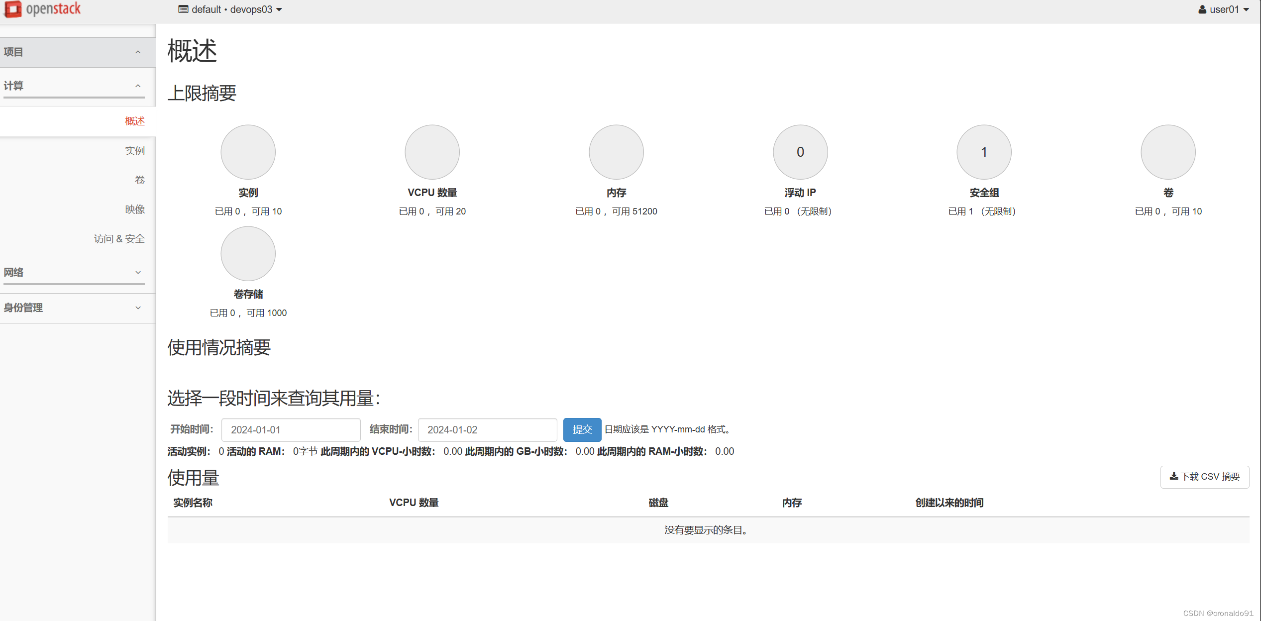Viewport: 1261px width, 621px height.
Task: Open the default · devops03 project dropdown
Action: [230, 9]
